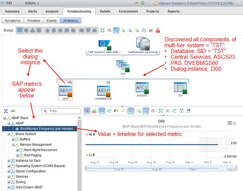The height and width of the screenshot is (191, 243).
Task: Select the Faults badge icon
Action: [x=39, y=30]
